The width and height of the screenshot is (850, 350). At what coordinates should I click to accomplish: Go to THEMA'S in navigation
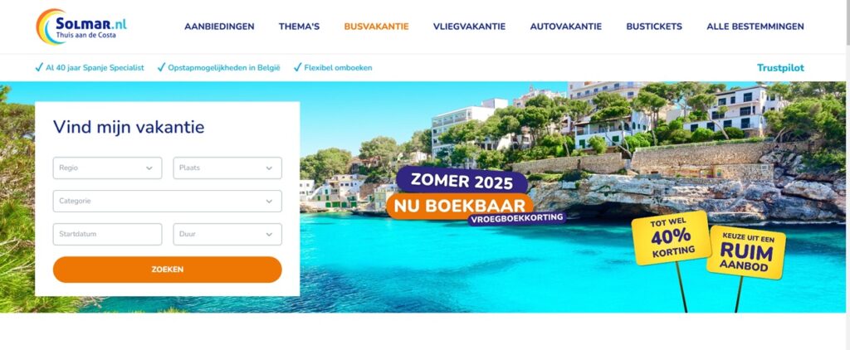(299, 27)
